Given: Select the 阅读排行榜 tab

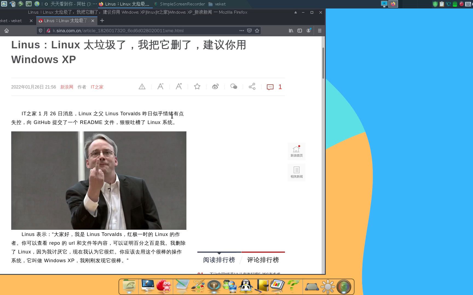Looking at the screenshot, I should 219,260.
